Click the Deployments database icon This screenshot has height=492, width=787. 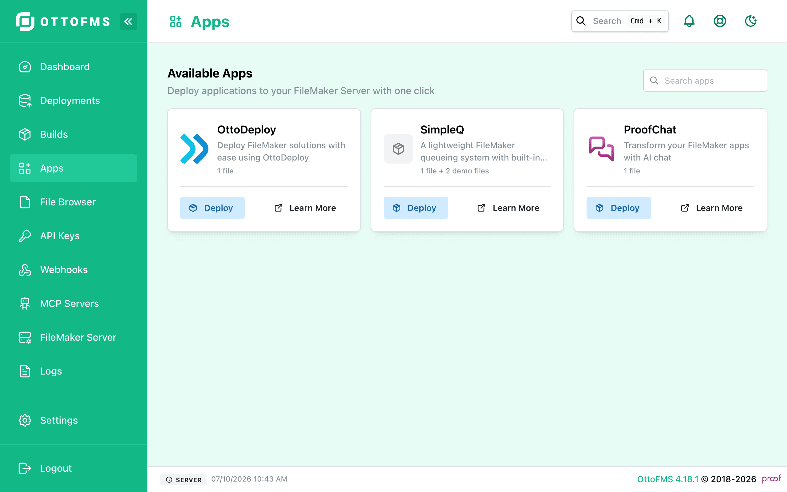click(x=25, y=101)
